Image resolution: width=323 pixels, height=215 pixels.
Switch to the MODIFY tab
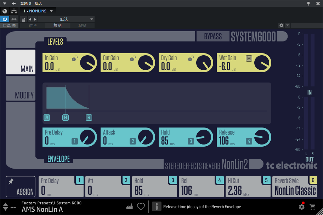21,88
